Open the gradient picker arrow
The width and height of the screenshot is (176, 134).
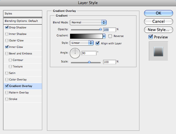pyautogui.click(x=104, y=36)
